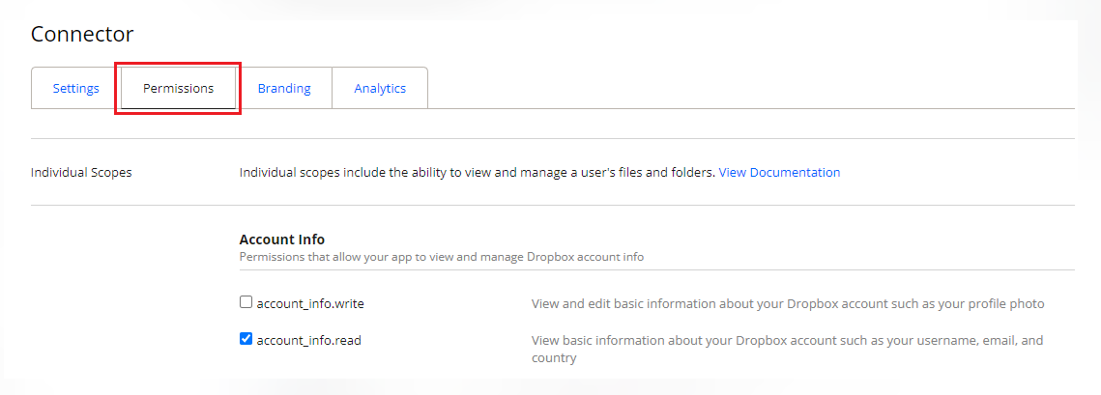The height and width of the screenshot is (395, 1101).
Task: Click the description mentioning profile photo
Action: [787, 303]
